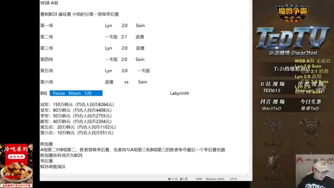Click the horizontal scrollbar left arrow
The height and width of the screenshot is (188, 334).
pyautogui.click(x=41, y=175)
